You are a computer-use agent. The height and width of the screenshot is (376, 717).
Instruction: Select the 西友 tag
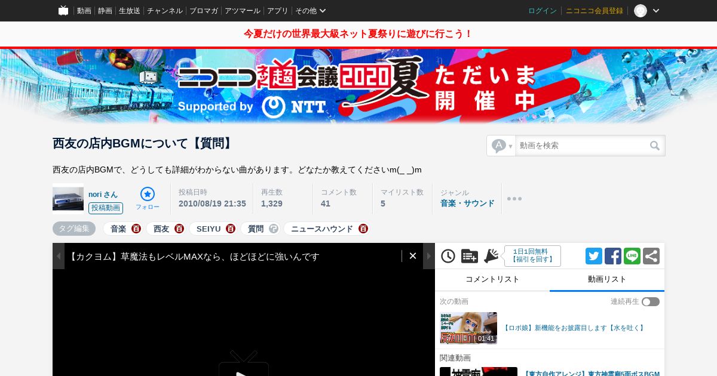click(x=161, y=229)
